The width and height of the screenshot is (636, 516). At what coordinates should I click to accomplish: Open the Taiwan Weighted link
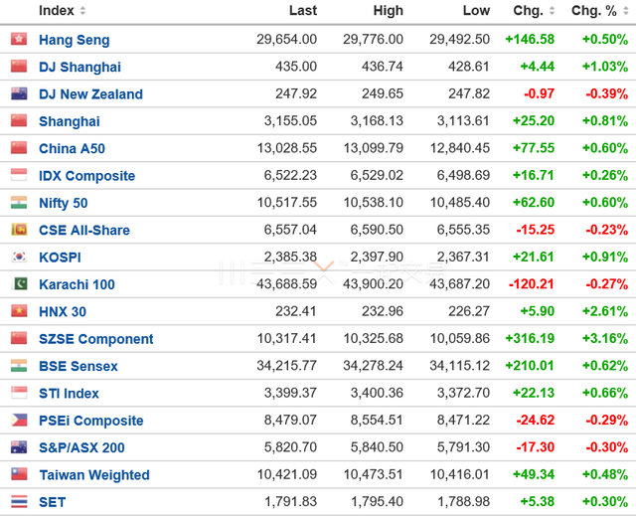[94, 474]
